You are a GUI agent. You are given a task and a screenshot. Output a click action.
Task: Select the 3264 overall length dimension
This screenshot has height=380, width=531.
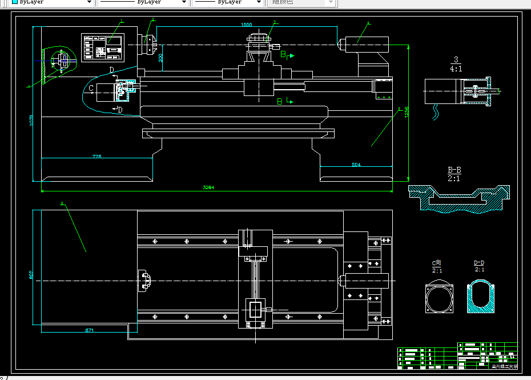click(x=208, y=187)
